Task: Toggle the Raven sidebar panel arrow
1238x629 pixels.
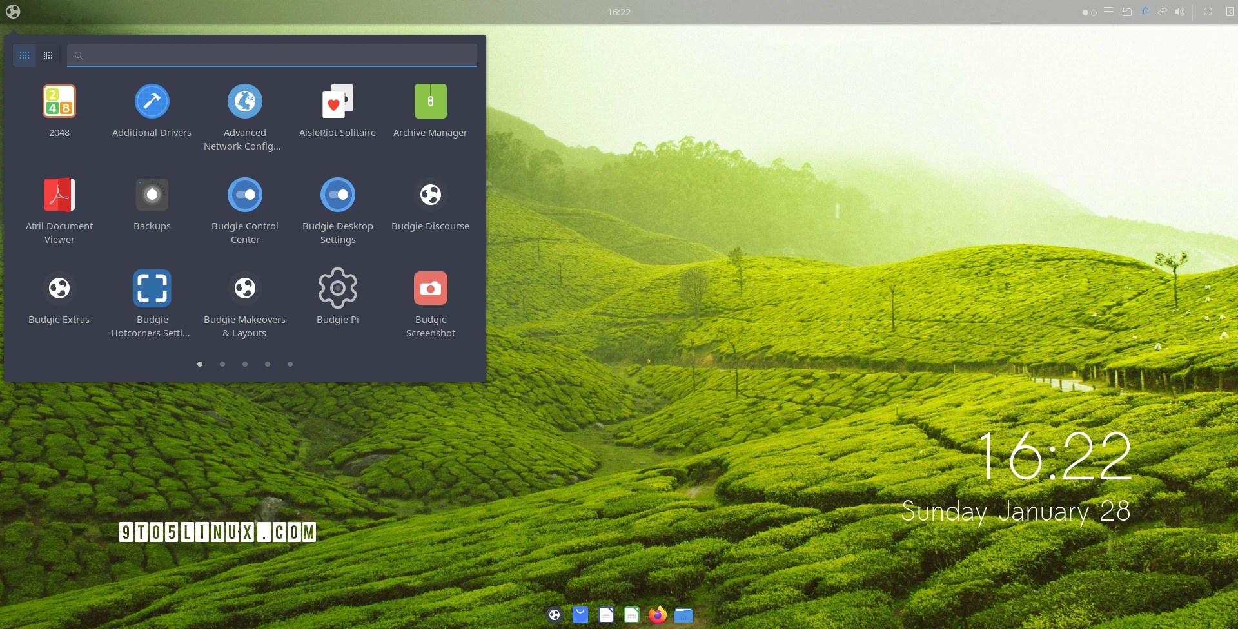Action: (x=1230, y=12)
